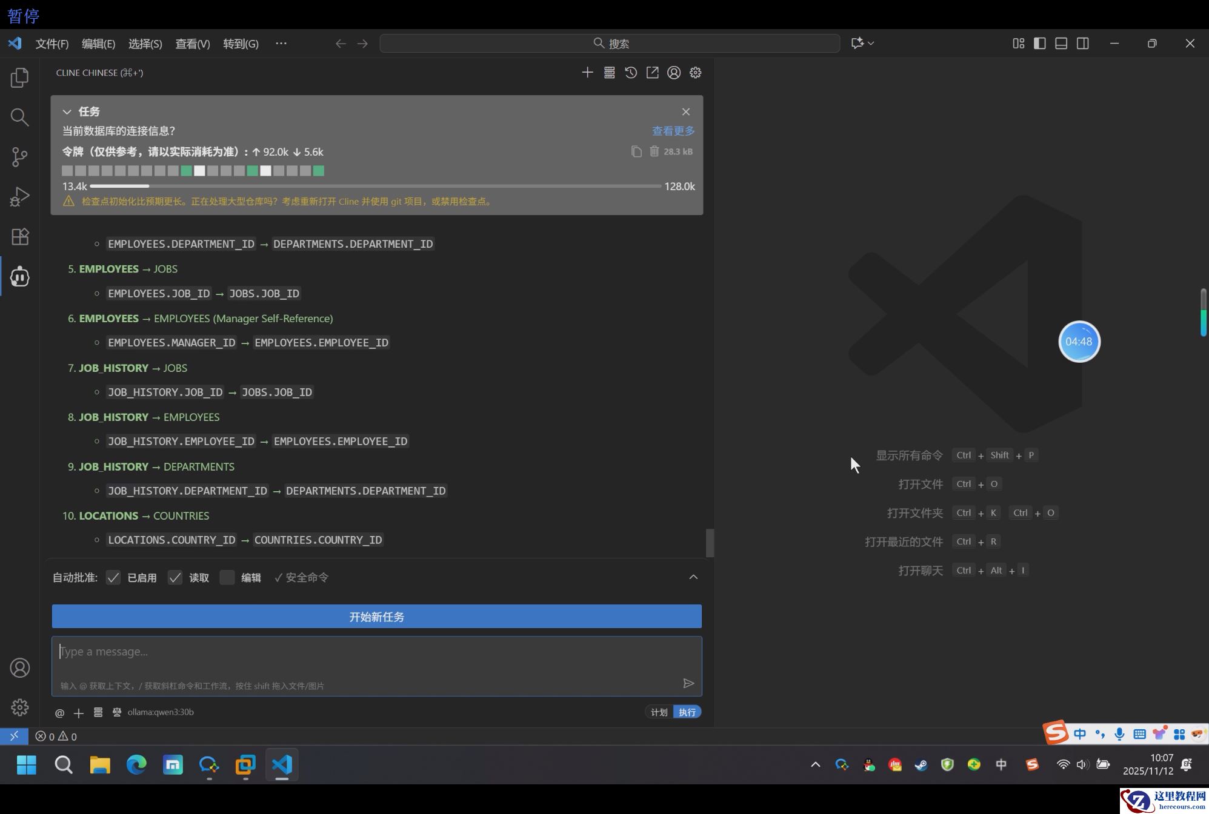The width and height of the screenshot is (1209, 814).
Task: Collapse auto-approve settings with the chevron
Action: click(693, 577)
